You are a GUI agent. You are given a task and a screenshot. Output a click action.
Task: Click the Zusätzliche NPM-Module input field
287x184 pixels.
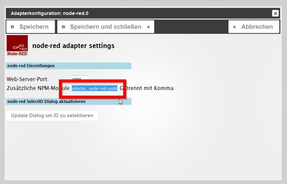click(x=94, y=88)
